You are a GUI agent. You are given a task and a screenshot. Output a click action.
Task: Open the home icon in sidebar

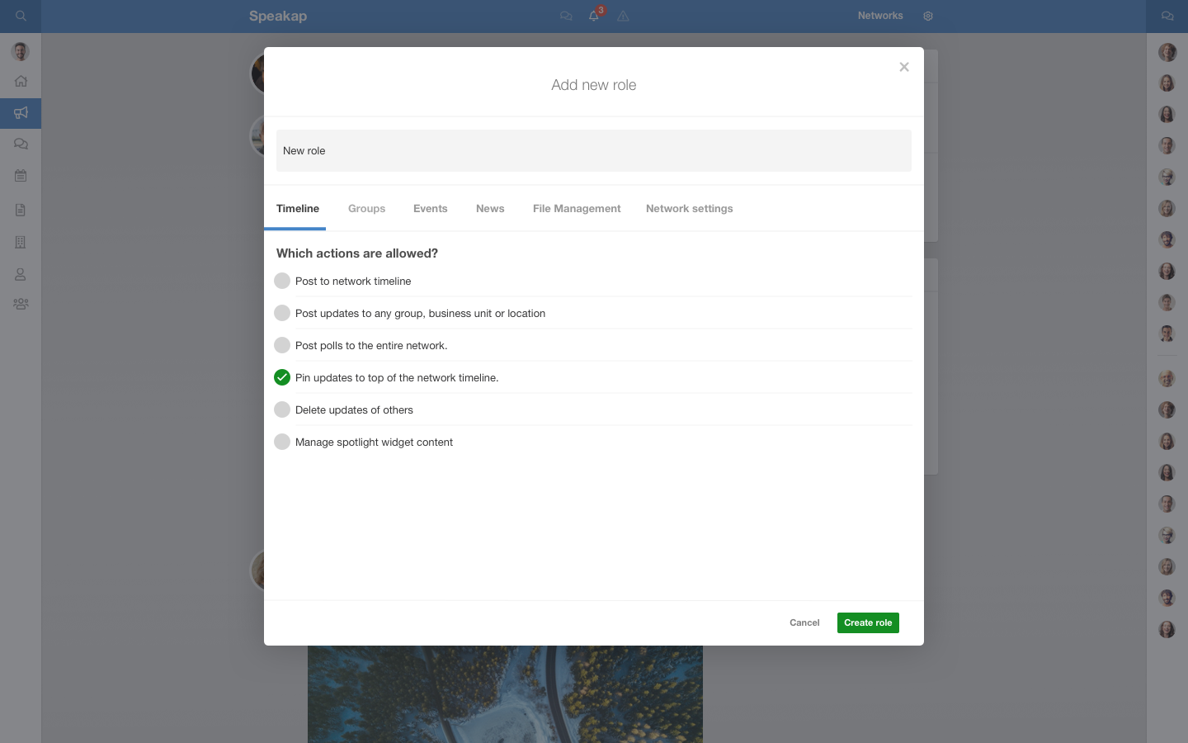click(21, 81)
